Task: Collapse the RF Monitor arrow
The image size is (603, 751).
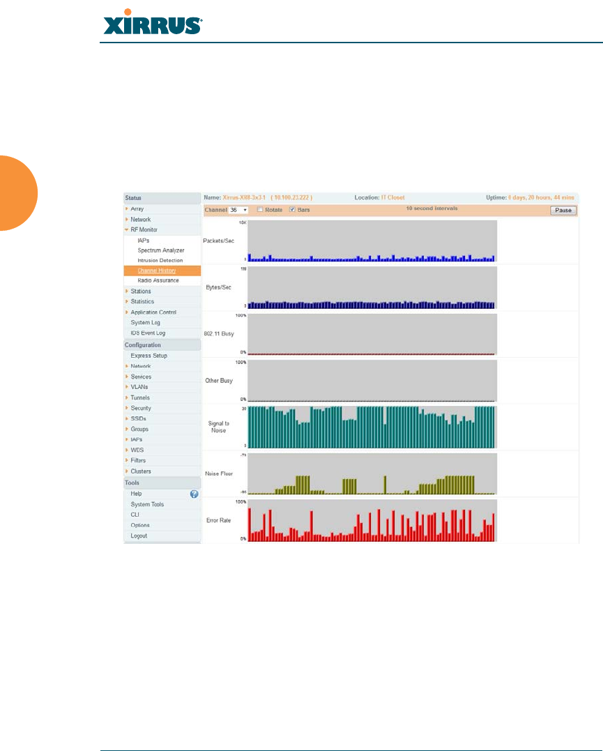Action: 127,229
